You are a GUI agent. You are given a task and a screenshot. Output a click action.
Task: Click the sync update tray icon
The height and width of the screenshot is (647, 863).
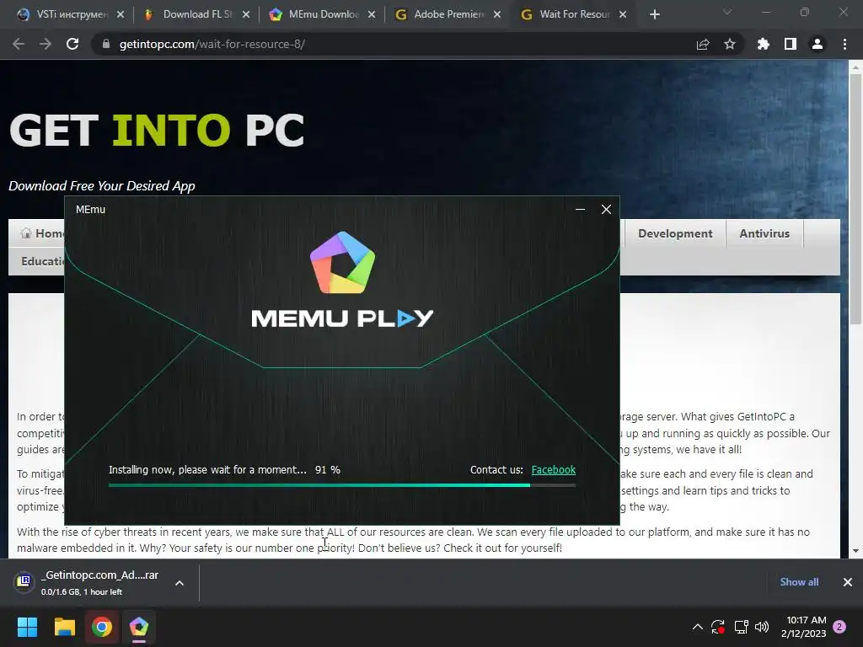pyautogui.click(x=718, y=627)
